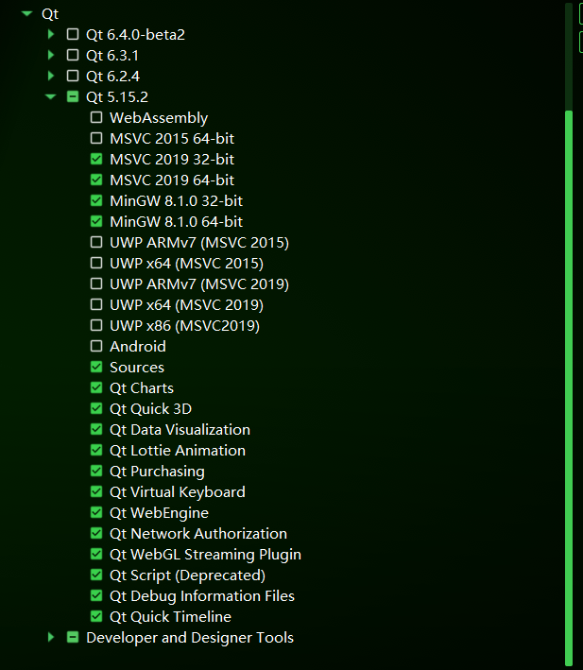
Task: Check the UWP x86 (MSVC2019) checkbox
Action: (96, 325)
